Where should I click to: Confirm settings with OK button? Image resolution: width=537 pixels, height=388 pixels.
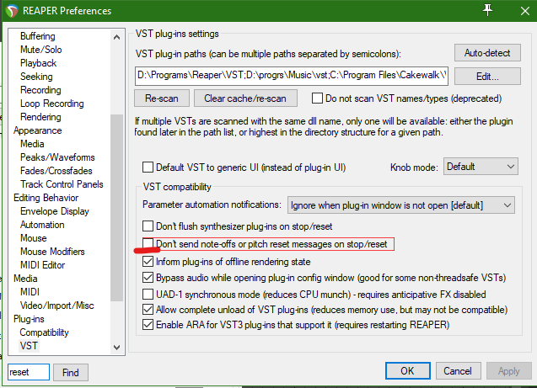[x=407, y=371]
